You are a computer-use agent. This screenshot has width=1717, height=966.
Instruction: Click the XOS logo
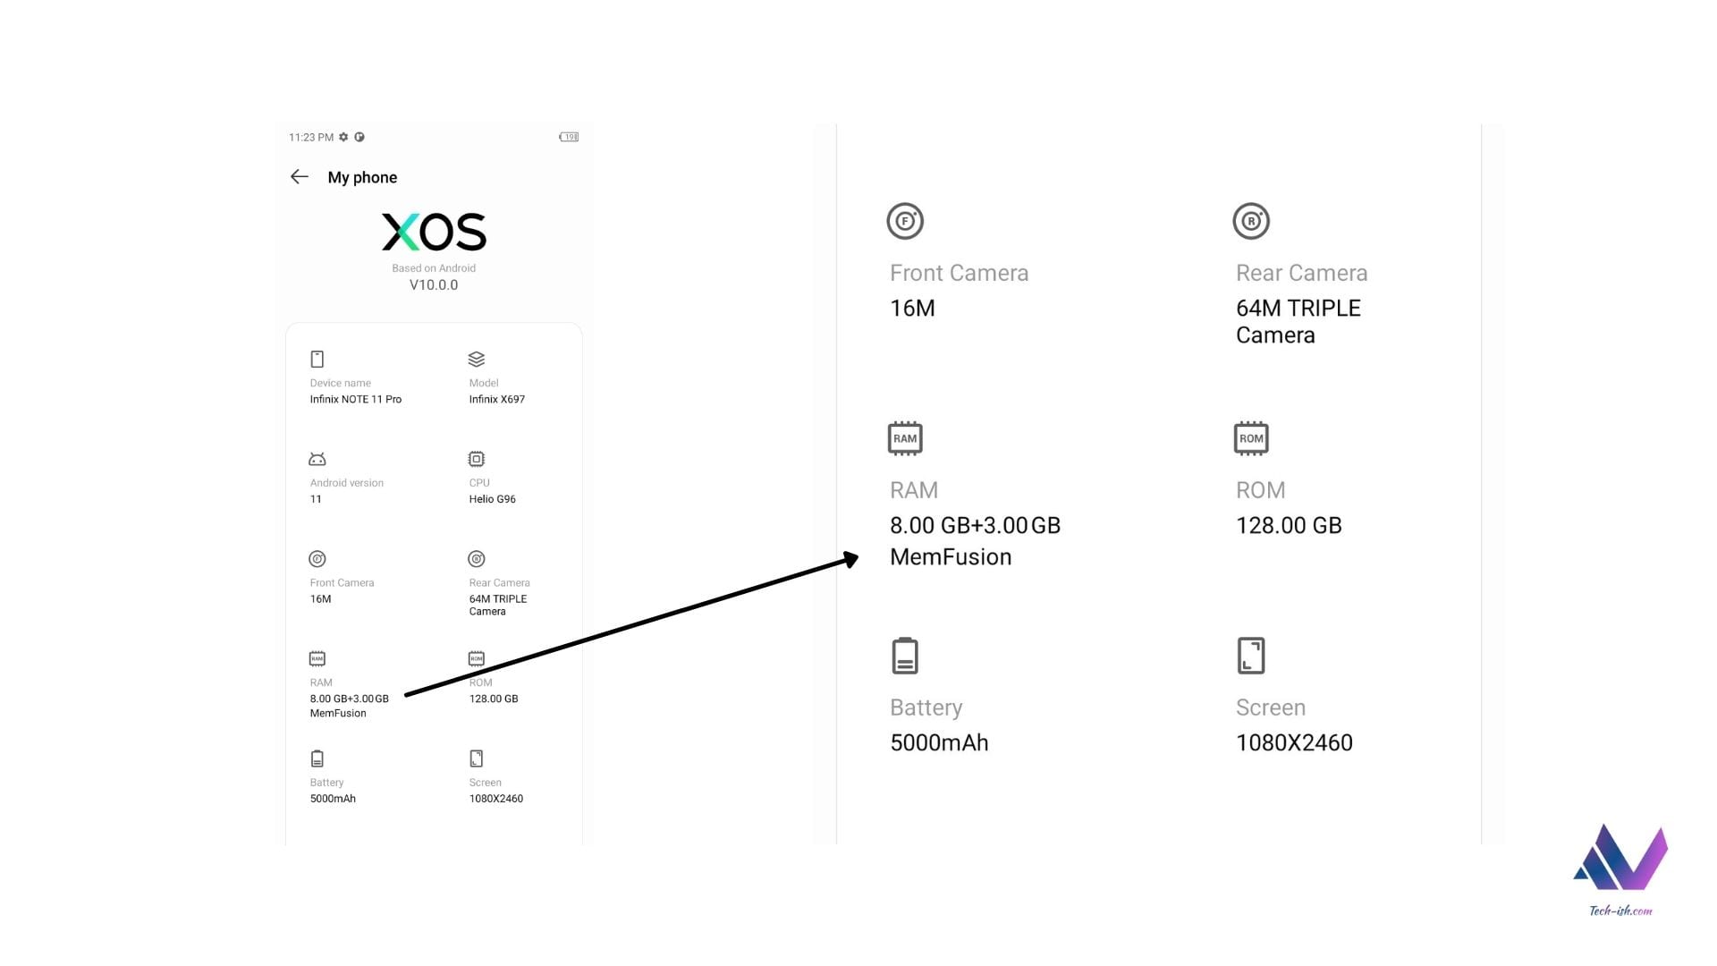click(x=434, y=232)
